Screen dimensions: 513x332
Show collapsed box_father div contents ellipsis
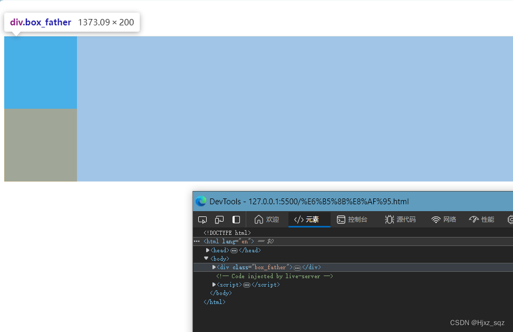[297, 268]
